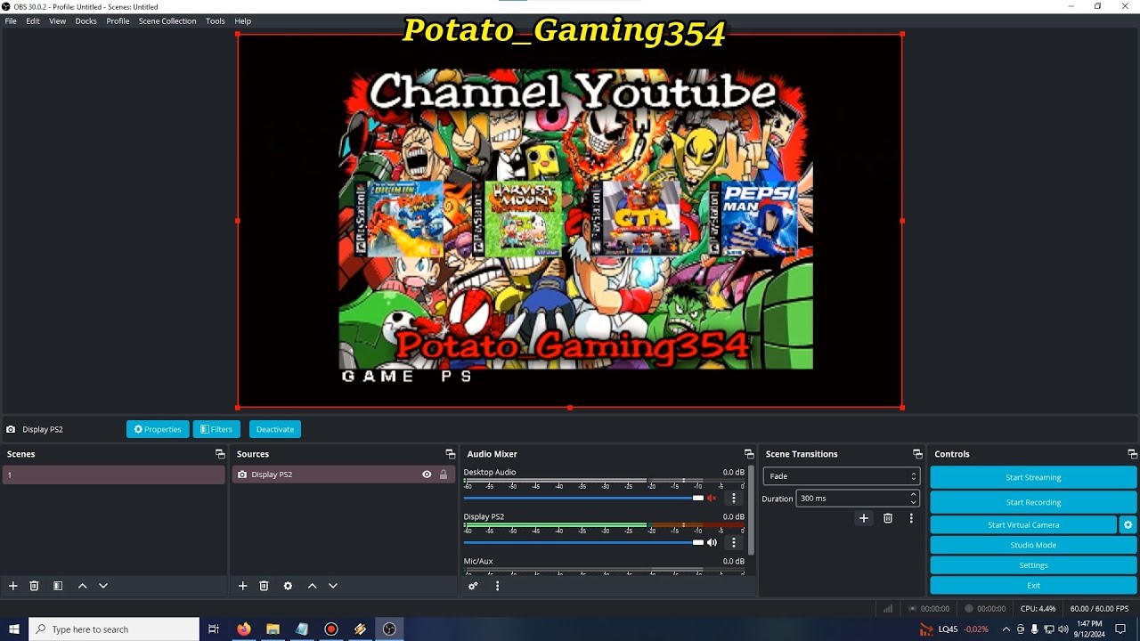Open the Edit menu
Screen dimensions: 1140x641
[x=33, y=20]
